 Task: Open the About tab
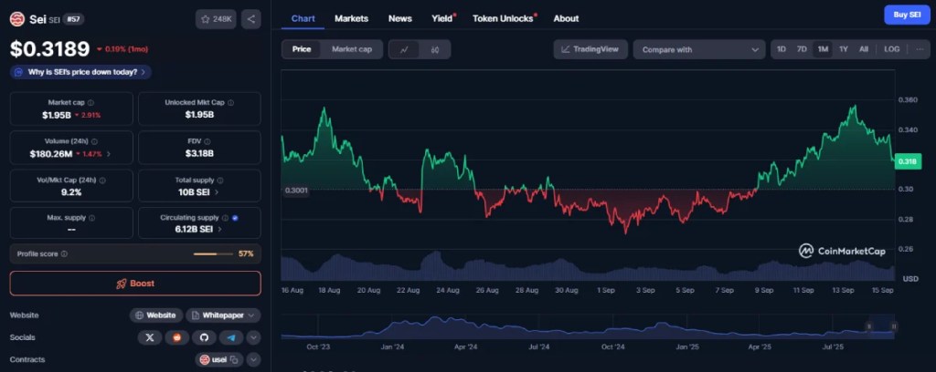[x=566, y=18]
